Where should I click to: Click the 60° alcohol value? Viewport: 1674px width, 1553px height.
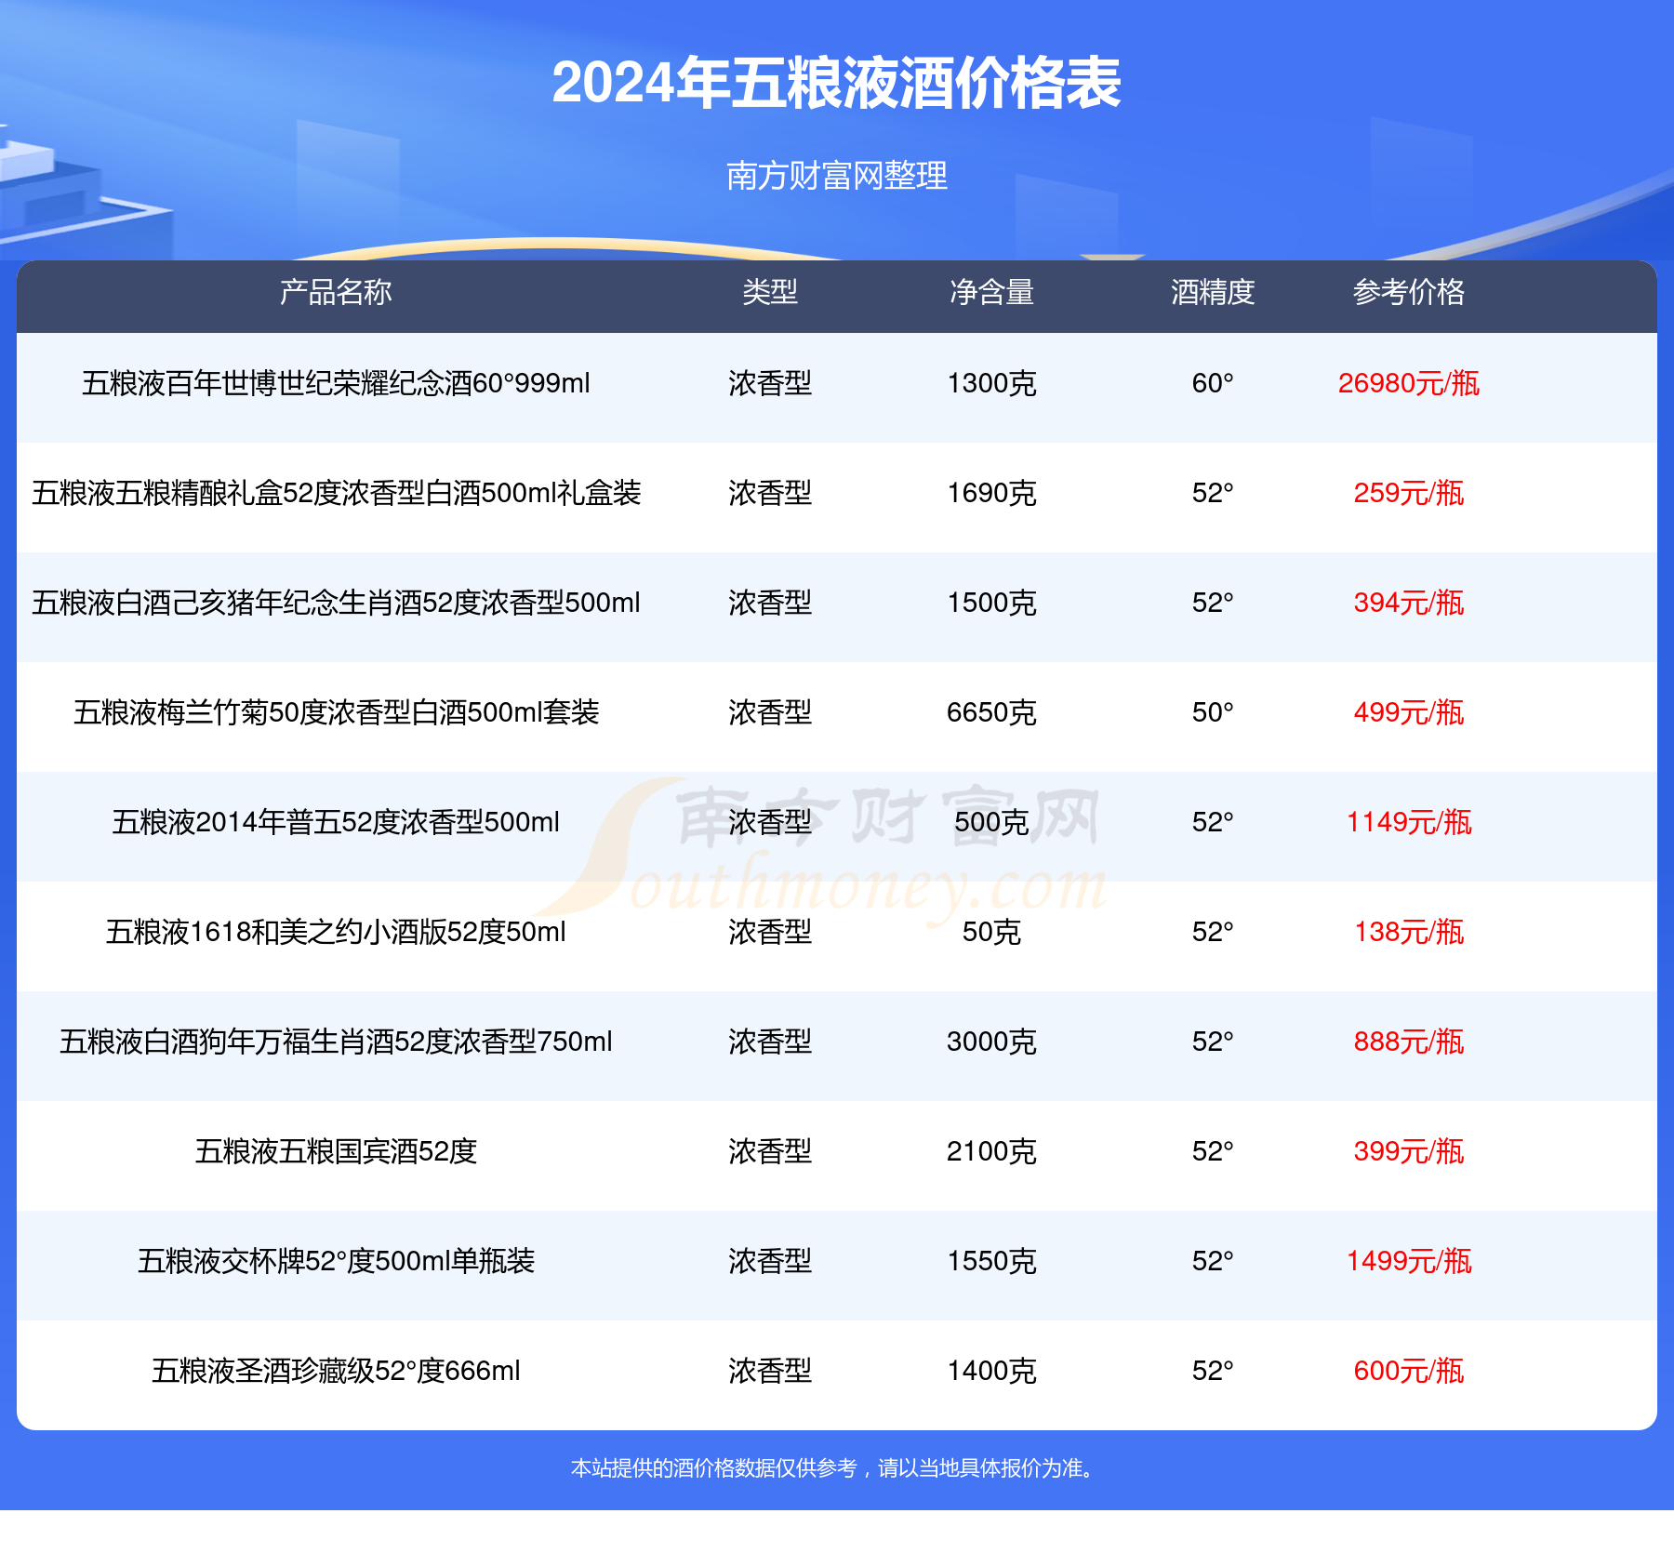1213,383
